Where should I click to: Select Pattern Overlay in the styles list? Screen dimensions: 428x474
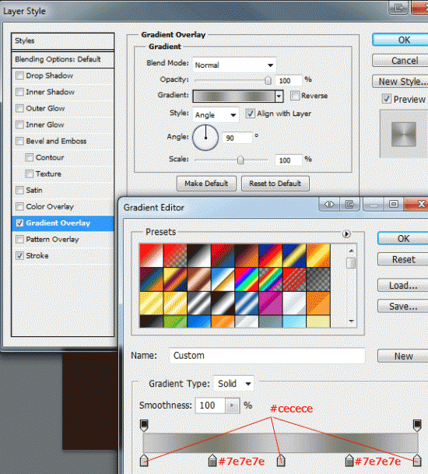pos(62,240)
